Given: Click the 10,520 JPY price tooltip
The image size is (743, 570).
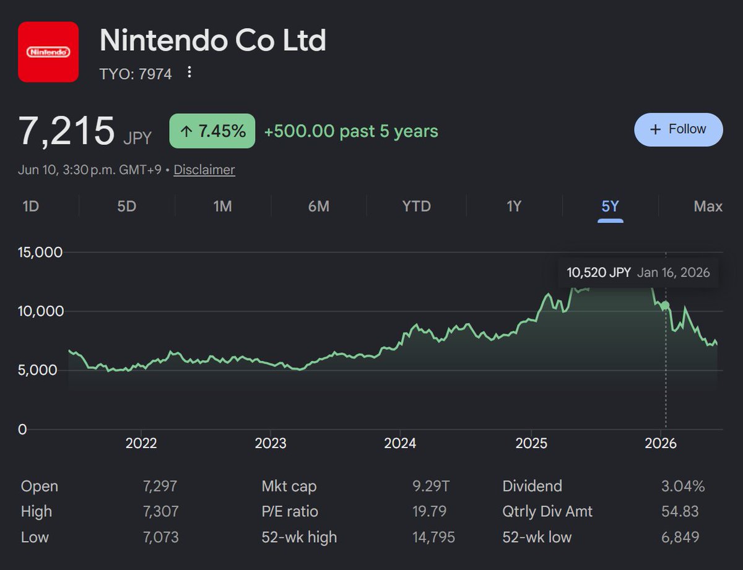Looking at the screenshot, I should point(638,272).
